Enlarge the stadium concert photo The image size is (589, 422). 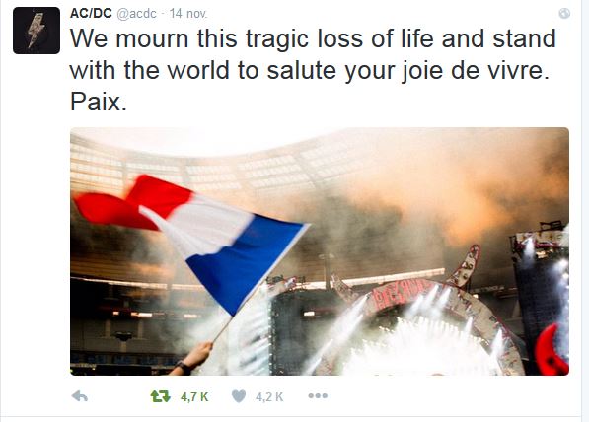[x=320, y=251]
